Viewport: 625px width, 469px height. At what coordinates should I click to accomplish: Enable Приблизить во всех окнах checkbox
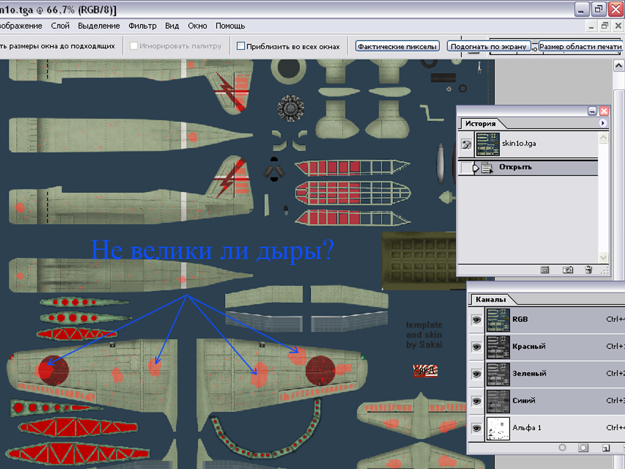click(240, 46)
